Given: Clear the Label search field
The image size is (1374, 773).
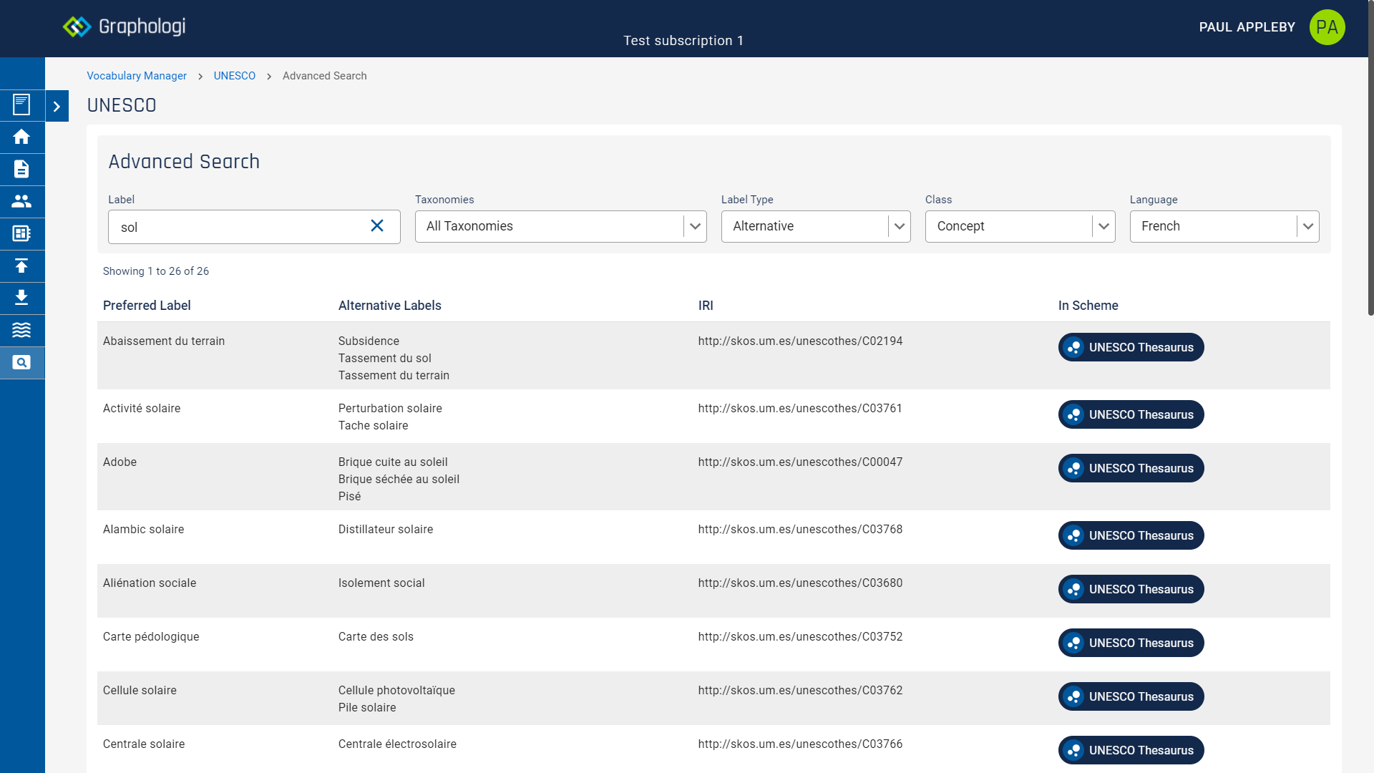Looking at the screenshot, I should tap(377, 226).
